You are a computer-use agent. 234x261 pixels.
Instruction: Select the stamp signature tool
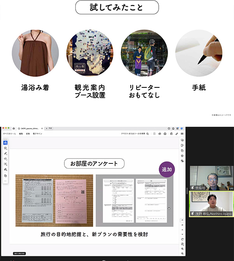5,169
